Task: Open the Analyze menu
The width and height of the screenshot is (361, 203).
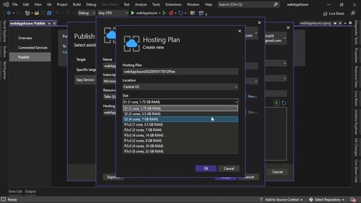Action: [140, 5]
